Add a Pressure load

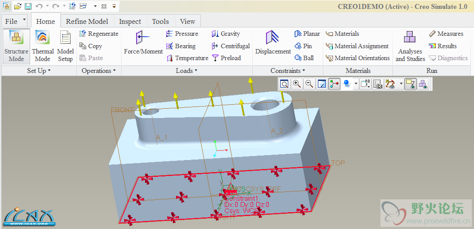click(x=182, y=34)
